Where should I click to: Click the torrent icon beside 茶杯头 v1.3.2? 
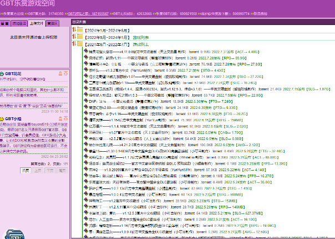86,71
